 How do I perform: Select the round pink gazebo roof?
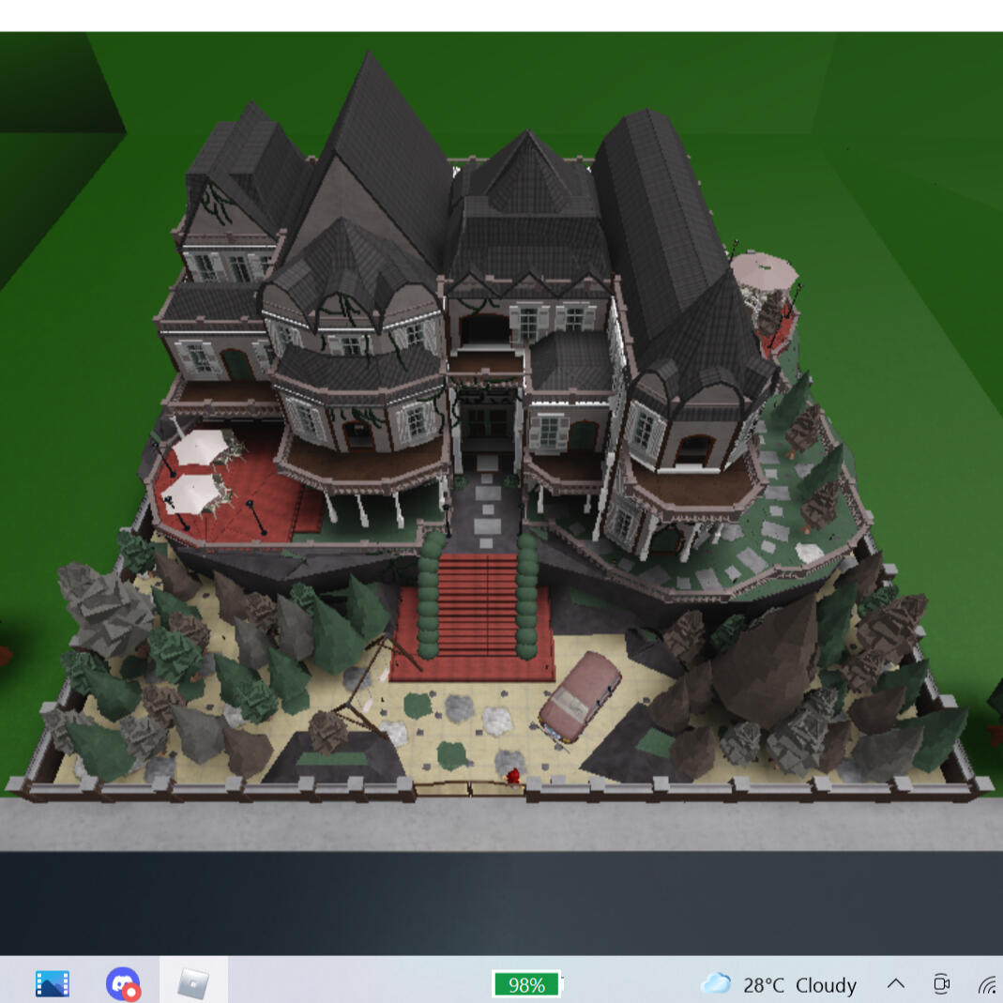pos(765,269)
